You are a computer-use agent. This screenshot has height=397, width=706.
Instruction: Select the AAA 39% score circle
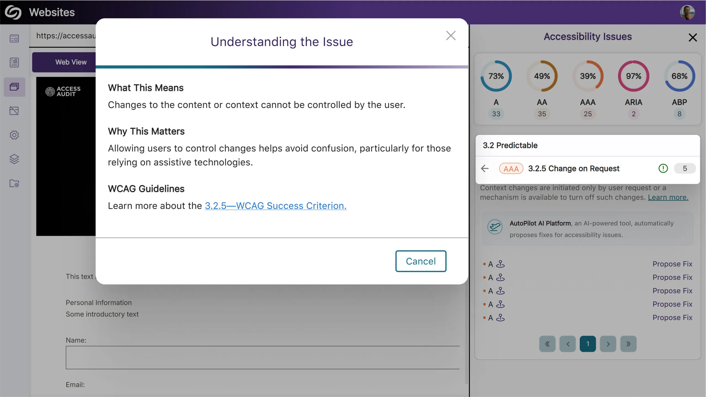click(587, 76)
